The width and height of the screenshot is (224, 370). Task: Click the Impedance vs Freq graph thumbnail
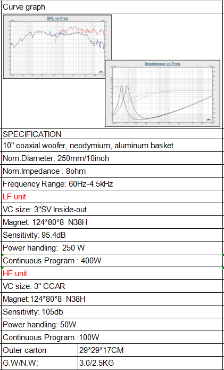pyautogui.click(x=162, y=93)
